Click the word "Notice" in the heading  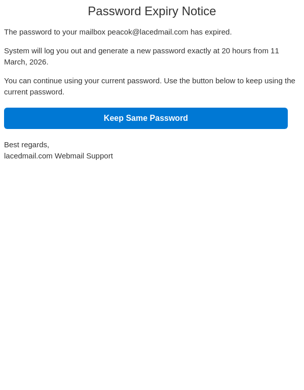click(x=199, y=11)
